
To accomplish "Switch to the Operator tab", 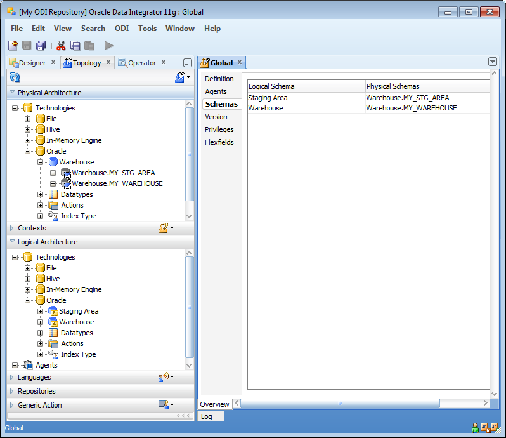I will pos(141,63).
